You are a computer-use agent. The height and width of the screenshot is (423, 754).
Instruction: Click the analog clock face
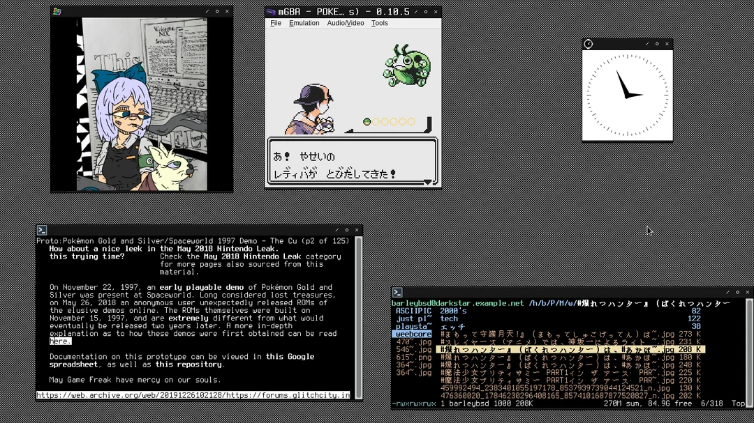pos(627,95)
